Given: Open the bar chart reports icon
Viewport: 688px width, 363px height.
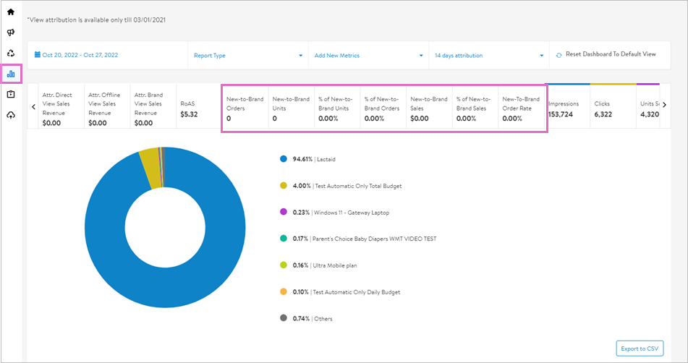Looking at the screenshot, I should point(11,74).
